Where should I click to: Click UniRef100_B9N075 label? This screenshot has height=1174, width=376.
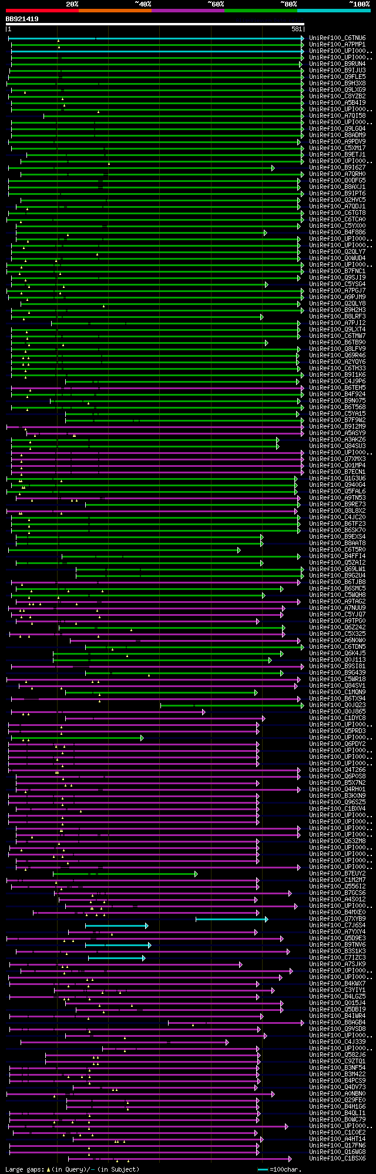coord(337,401)
